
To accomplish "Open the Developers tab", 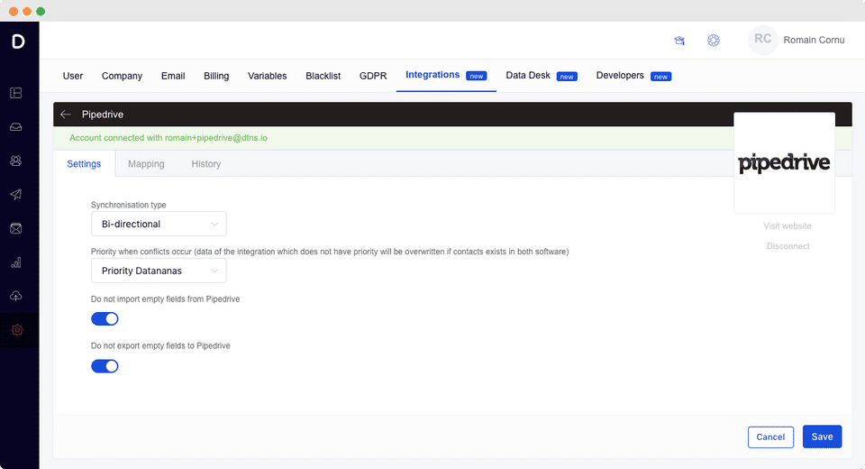I will (x=633, y=76).
